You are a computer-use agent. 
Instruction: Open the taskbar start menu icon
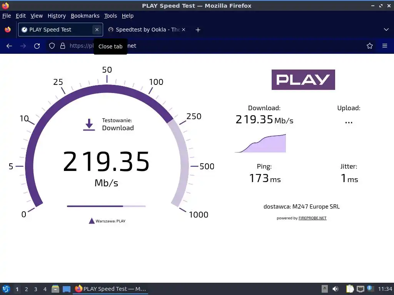click(6, 289)
